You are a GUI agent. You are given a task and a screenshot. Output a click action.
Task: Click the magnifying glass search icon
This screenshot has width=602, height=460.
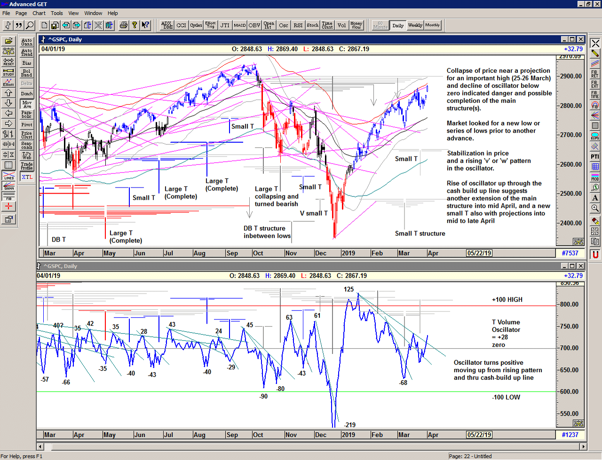30,25
